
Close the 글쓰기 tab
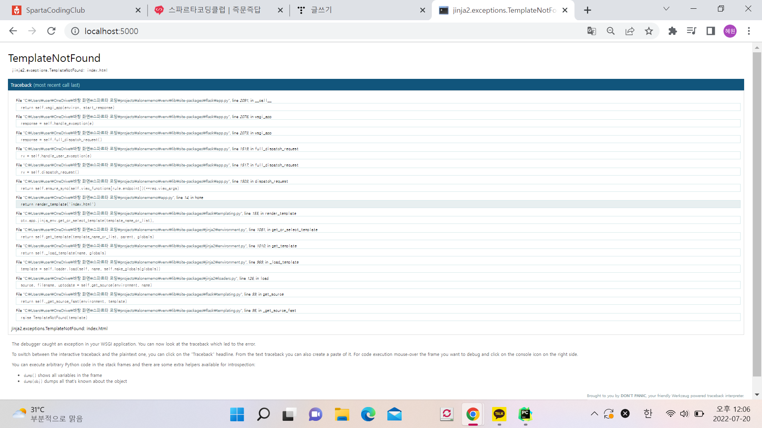coord(423,10)
